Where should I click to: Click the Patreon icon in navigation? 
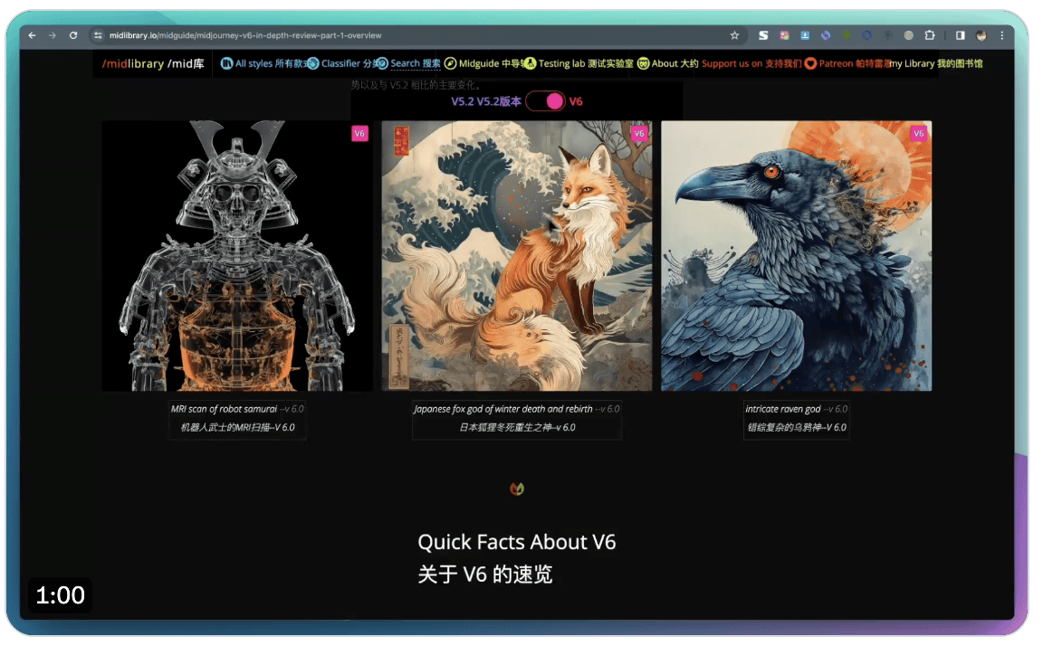click(810, 63)
